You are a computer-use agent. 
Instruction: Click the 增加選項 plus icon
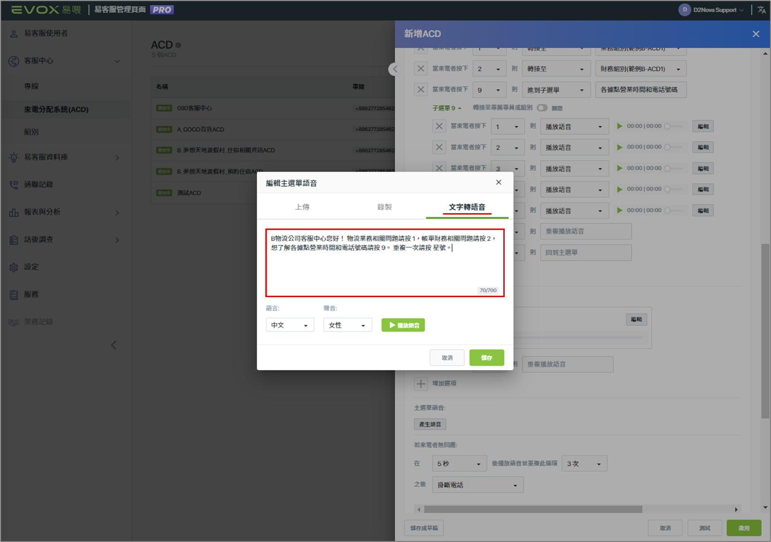421,384
